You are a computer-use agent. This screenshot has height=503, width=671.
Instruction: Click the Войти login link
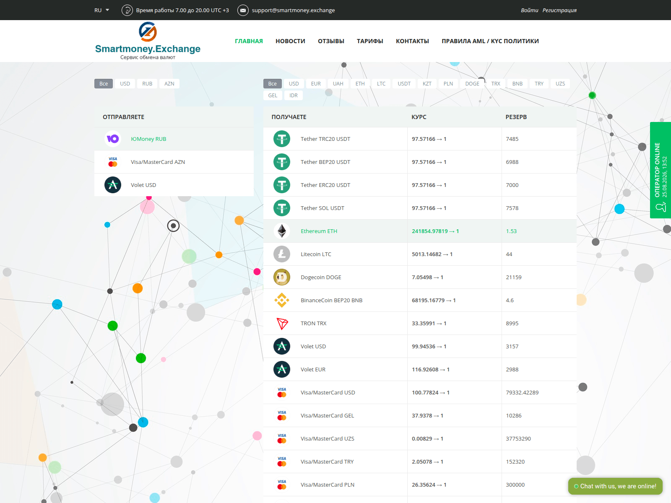(530, 10)
